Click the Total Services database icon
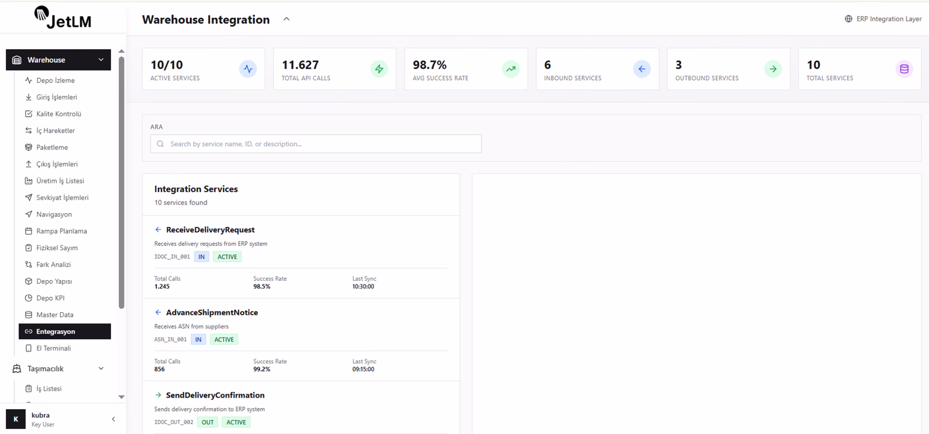This screenshot has width=929, height=434. pyautogui.click(x=904, y=69)
